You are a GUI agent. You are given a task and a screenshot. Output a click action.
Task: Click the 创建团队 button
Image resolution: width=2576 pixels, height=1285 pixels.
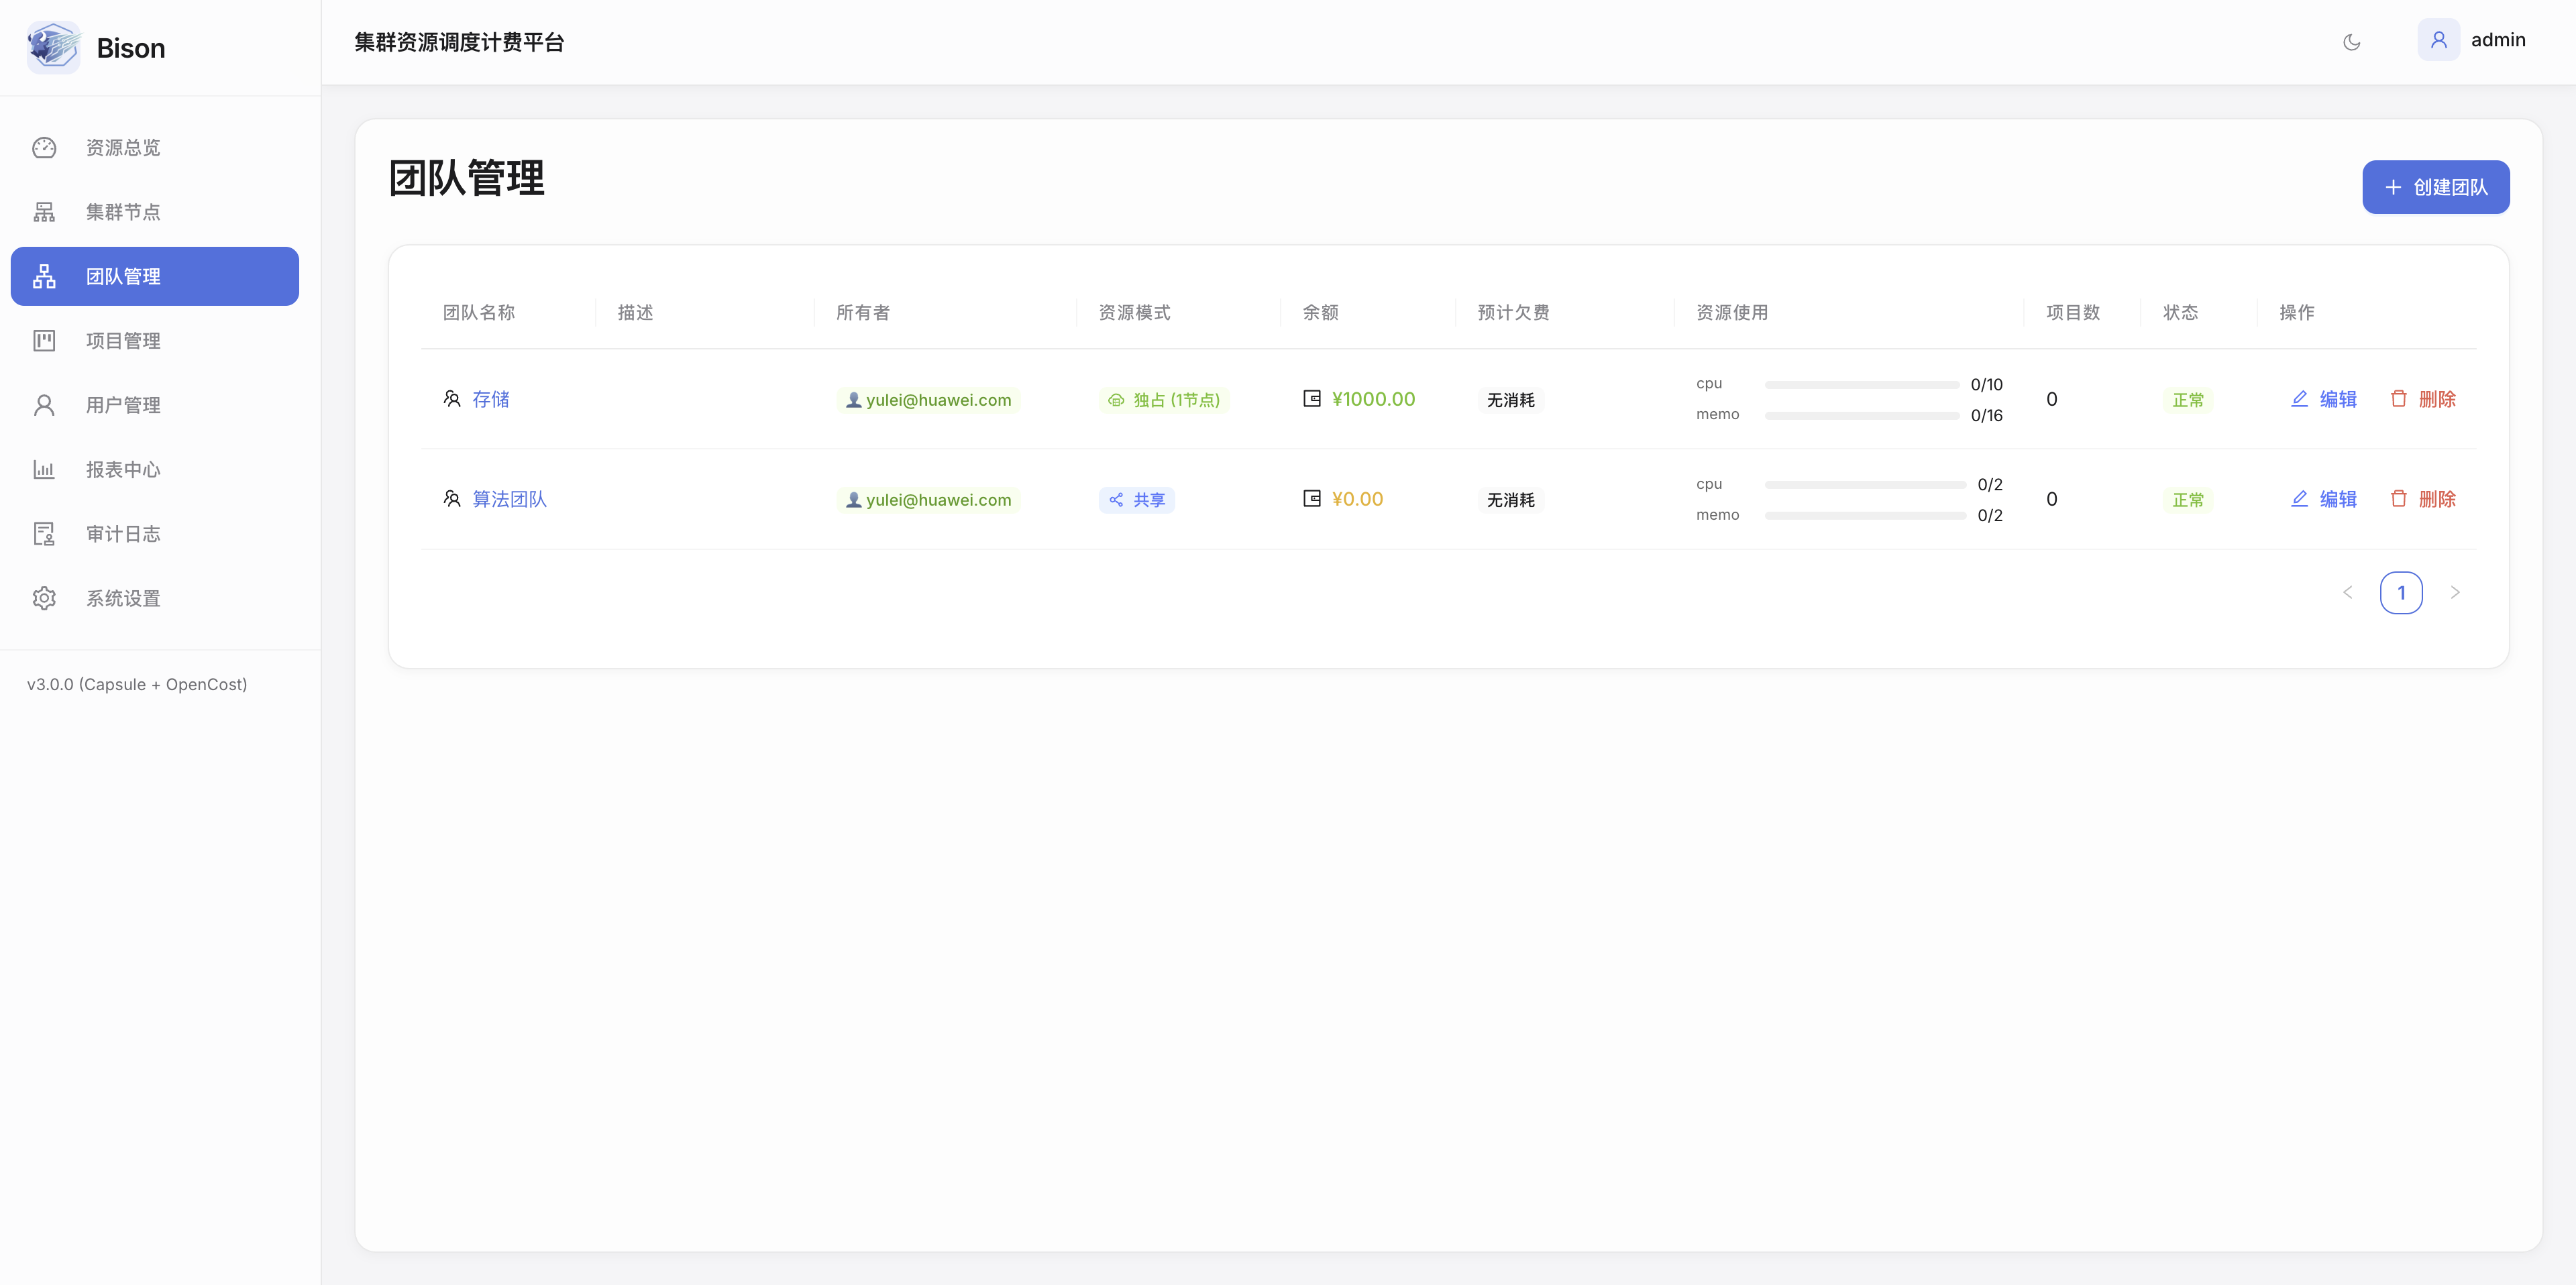2435,187
